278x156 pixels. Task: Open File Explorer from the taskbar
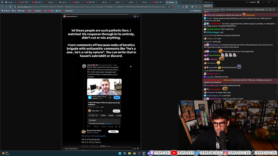coord(129,153)
